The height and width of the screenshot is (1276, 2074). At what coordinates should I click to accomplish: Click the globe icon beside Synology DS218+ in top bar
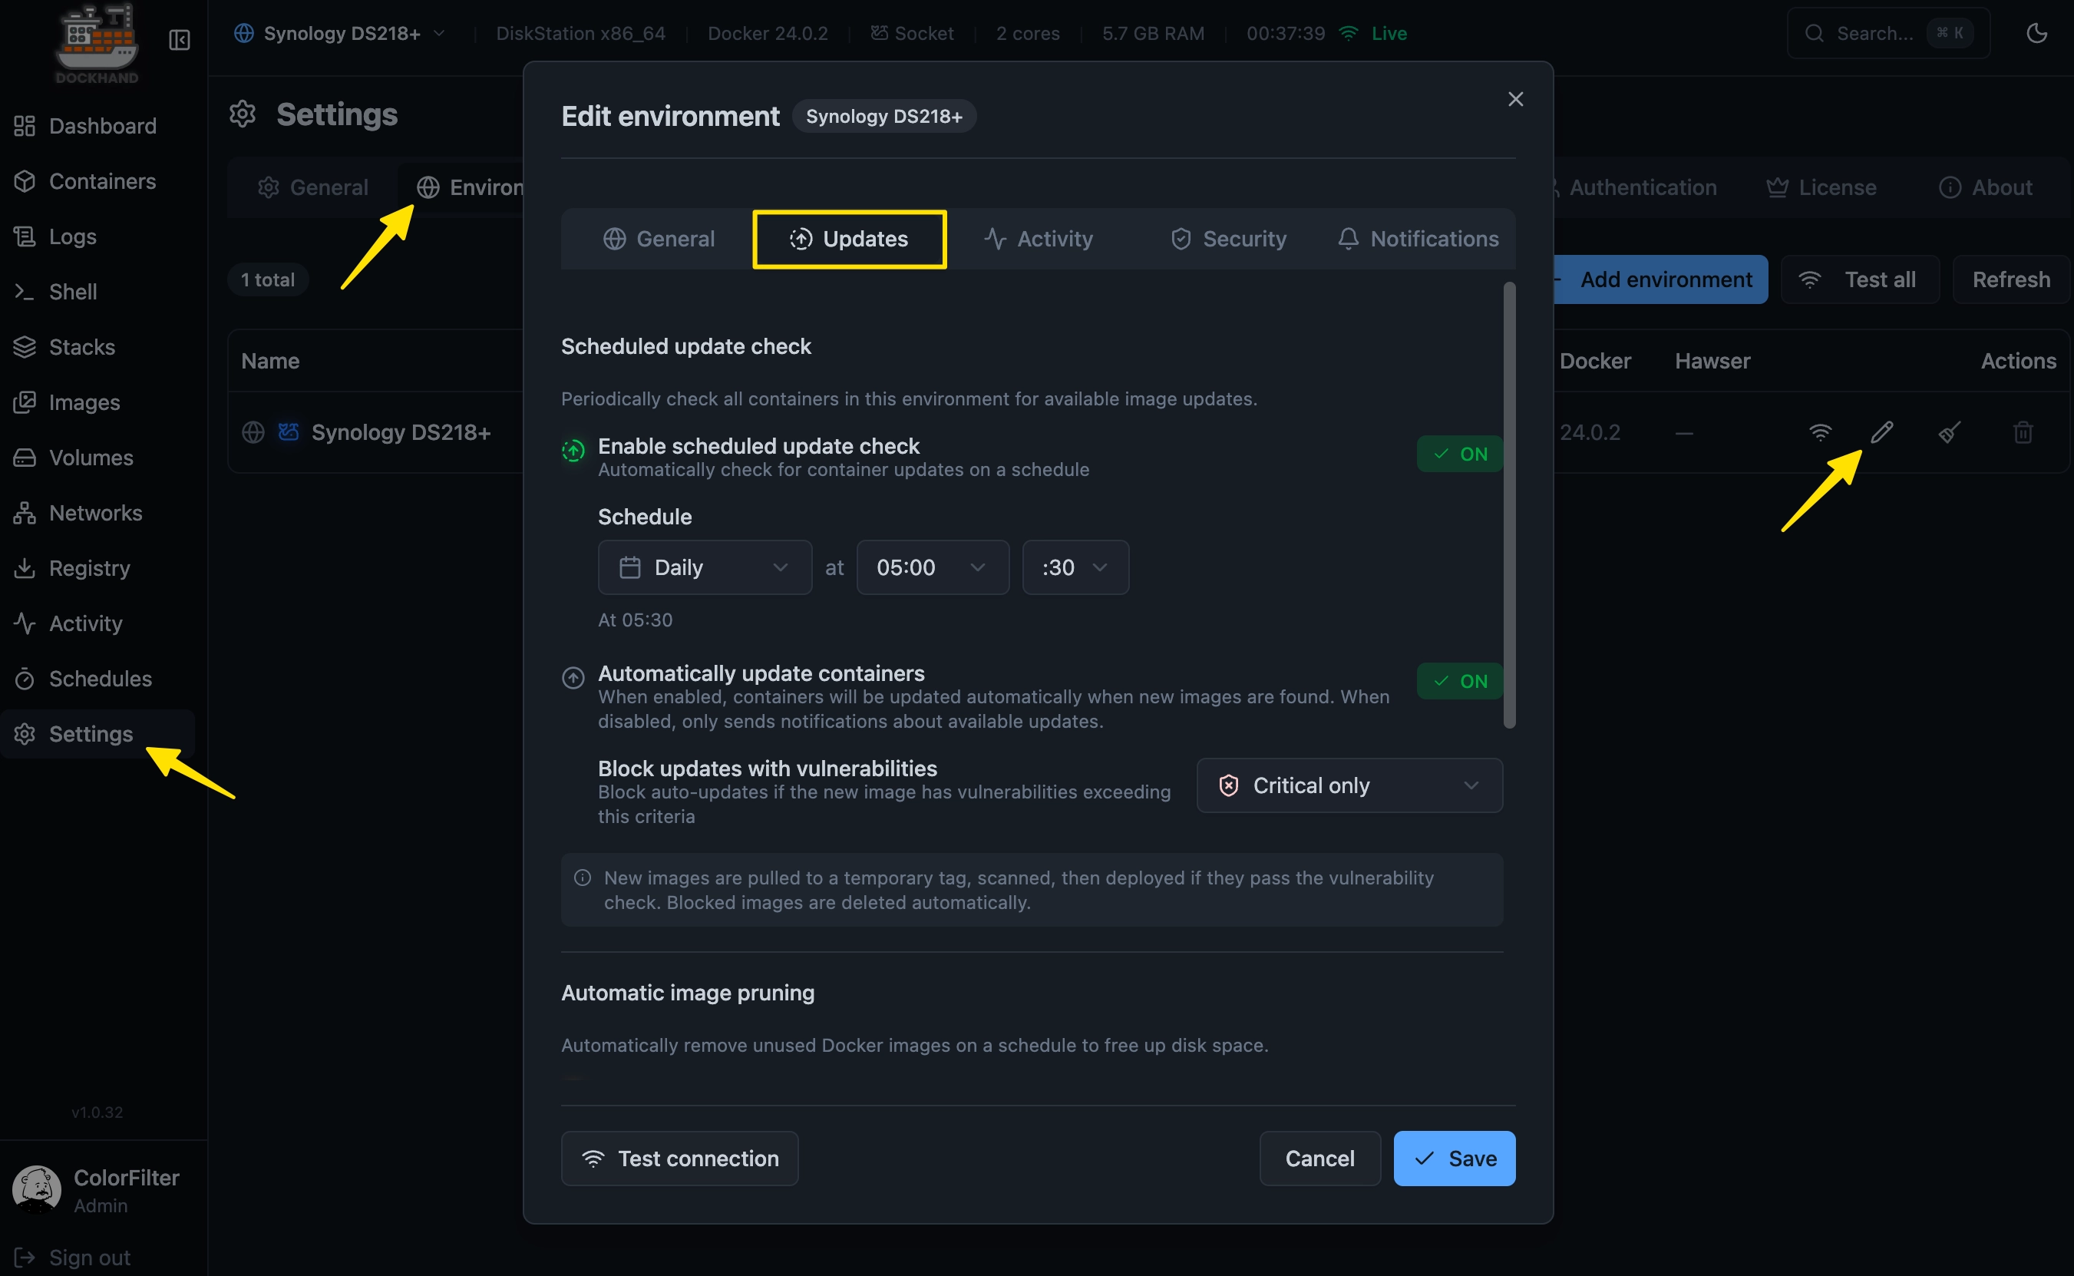coord(244,33)
